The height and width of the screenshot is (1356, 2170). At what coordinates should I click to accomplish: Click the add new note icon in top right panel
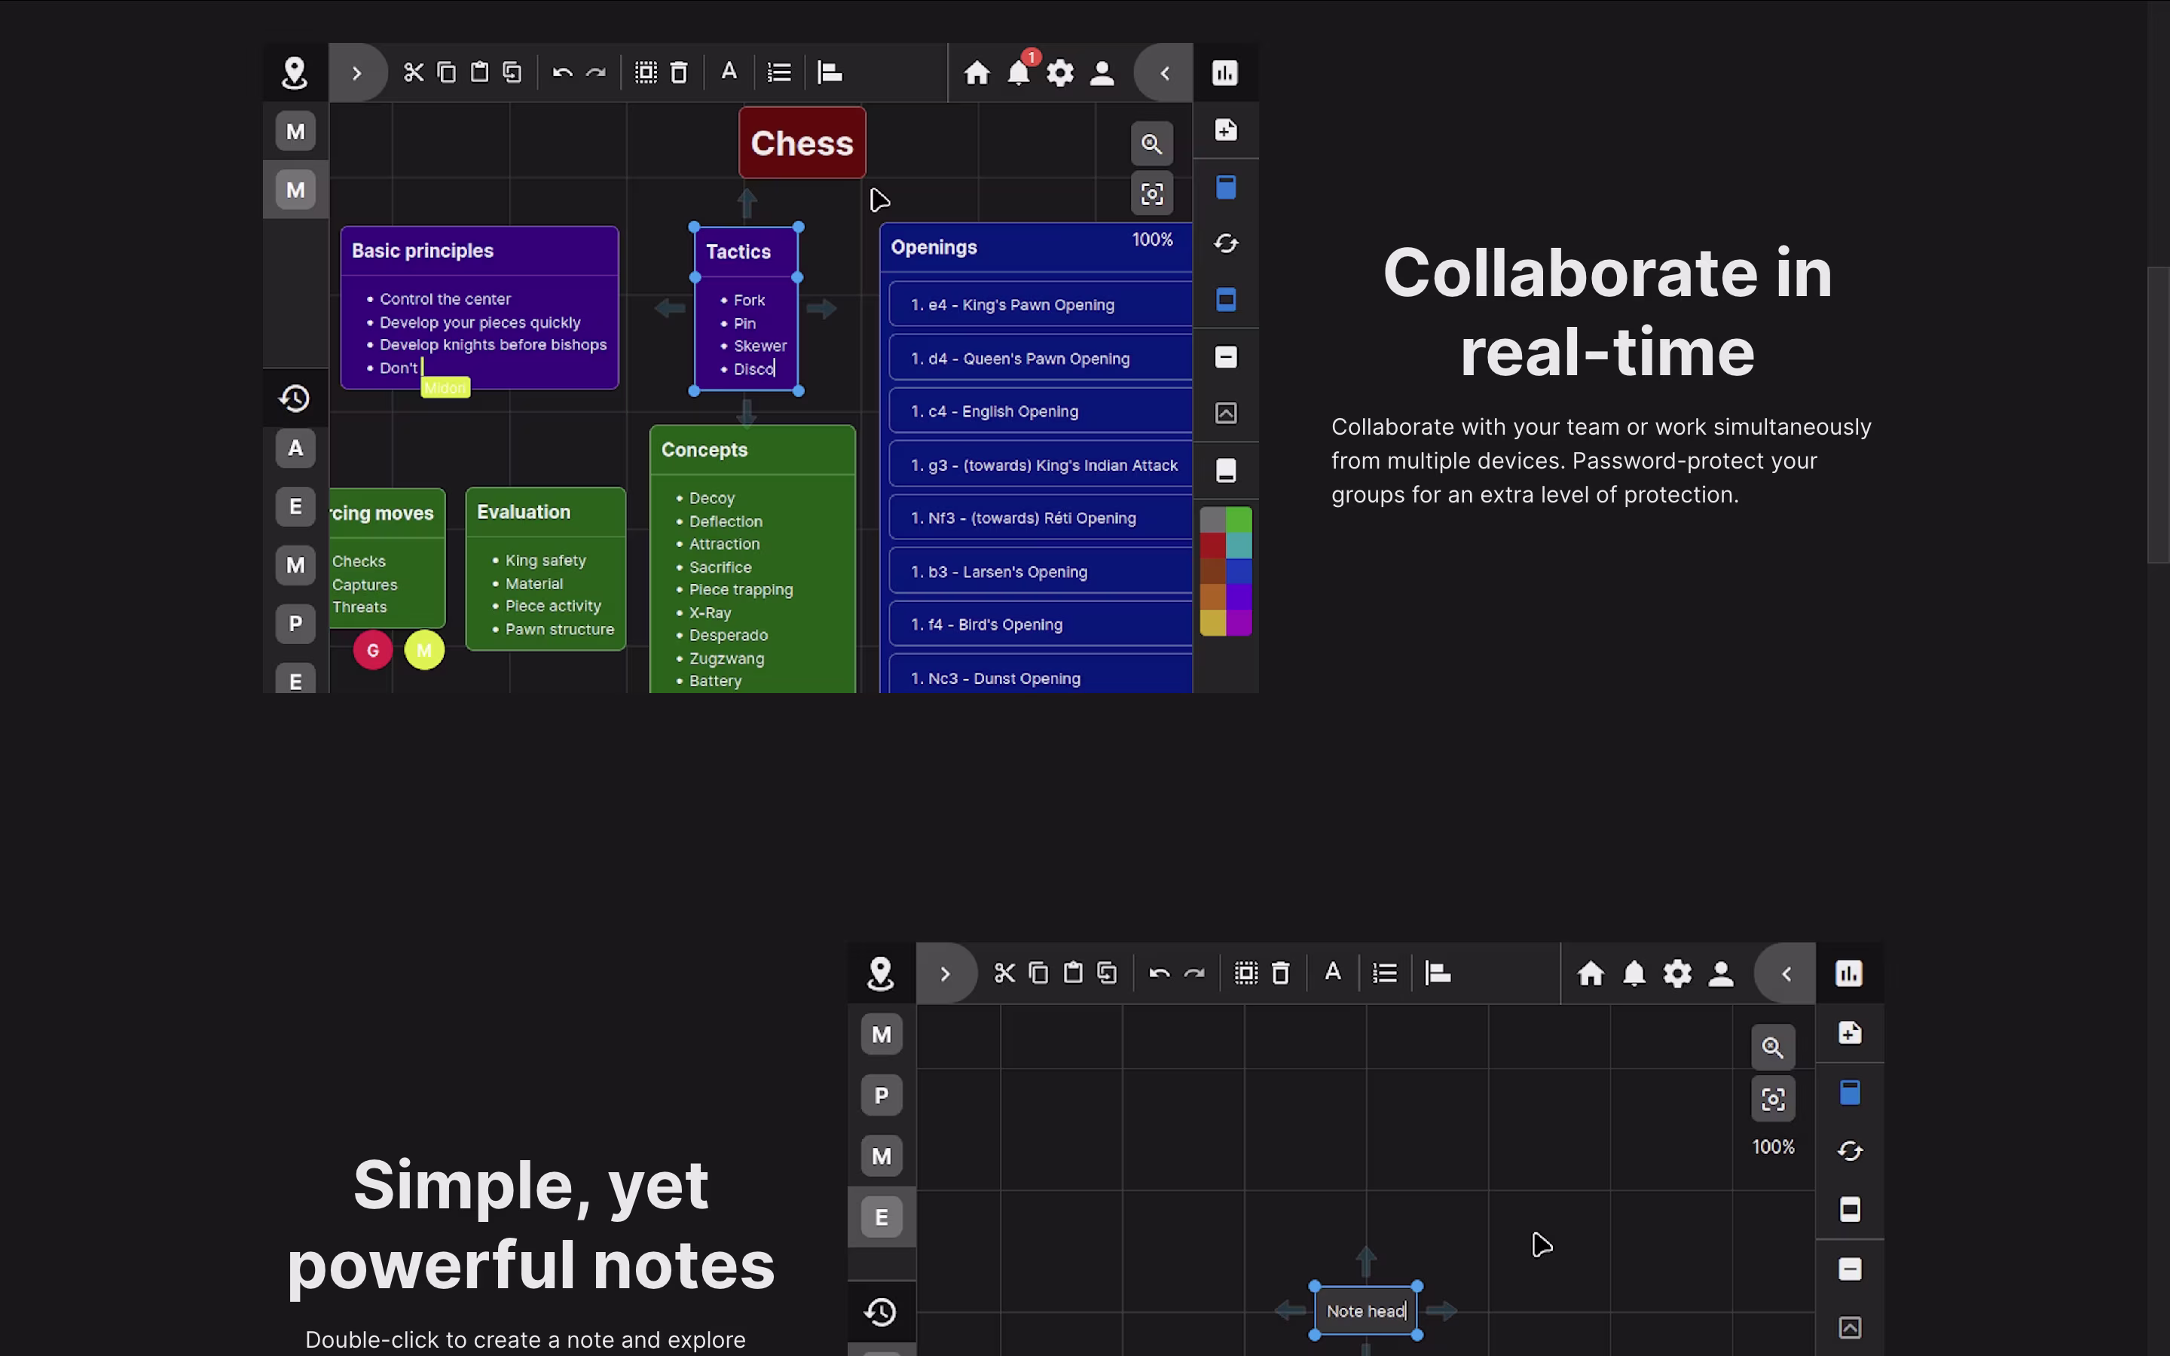(x=1226, y=130)
